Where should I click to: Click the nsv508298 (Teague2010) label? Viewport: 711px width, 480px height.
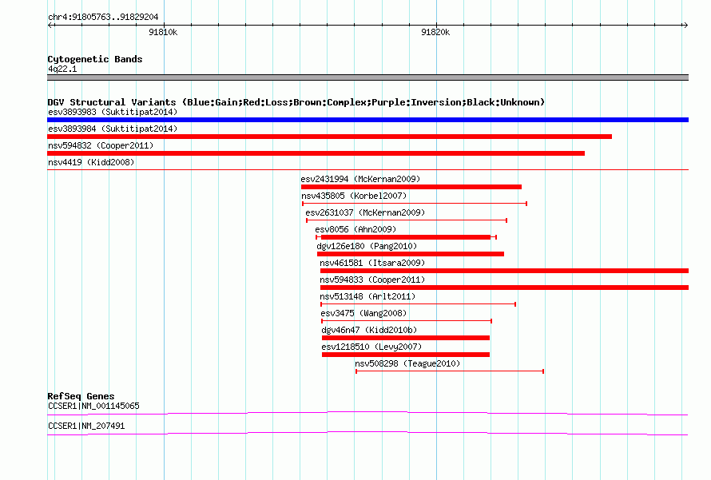(x=407, y=363)
